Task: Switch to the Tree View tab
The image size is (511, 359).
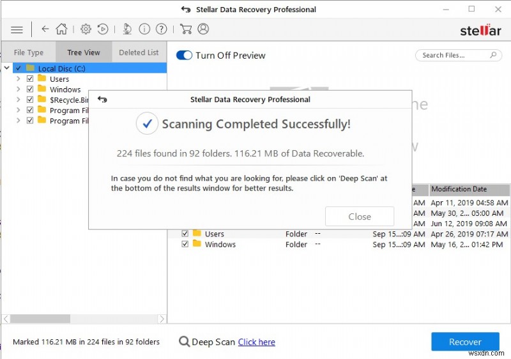Action: tap(84, 52)
